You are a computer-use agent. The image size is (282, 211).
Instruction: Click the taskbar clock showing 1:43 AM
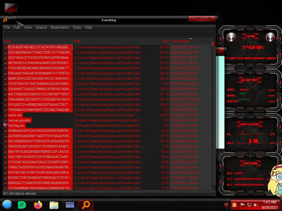click(x=269, y=205)
